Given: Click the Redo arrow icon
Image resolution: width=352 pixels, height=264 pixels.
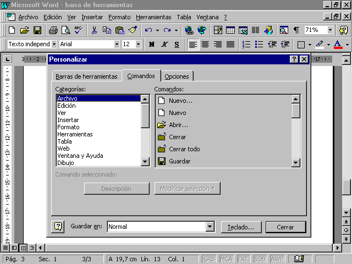Looking at the screenshot, I should (x=167, y=30).
